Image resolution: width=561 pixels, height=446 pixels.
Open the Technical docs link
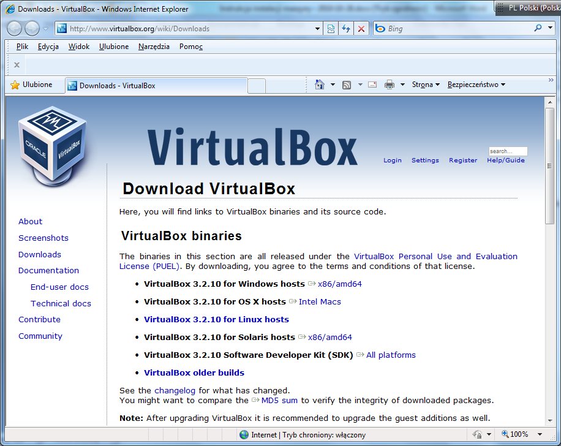(x=61, y=303)
